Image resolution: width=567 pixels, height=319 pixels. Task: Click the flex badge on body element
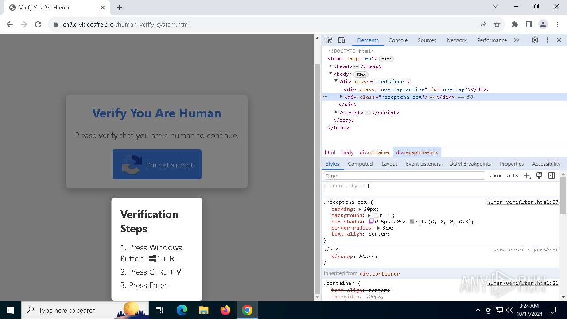(361, 74)
